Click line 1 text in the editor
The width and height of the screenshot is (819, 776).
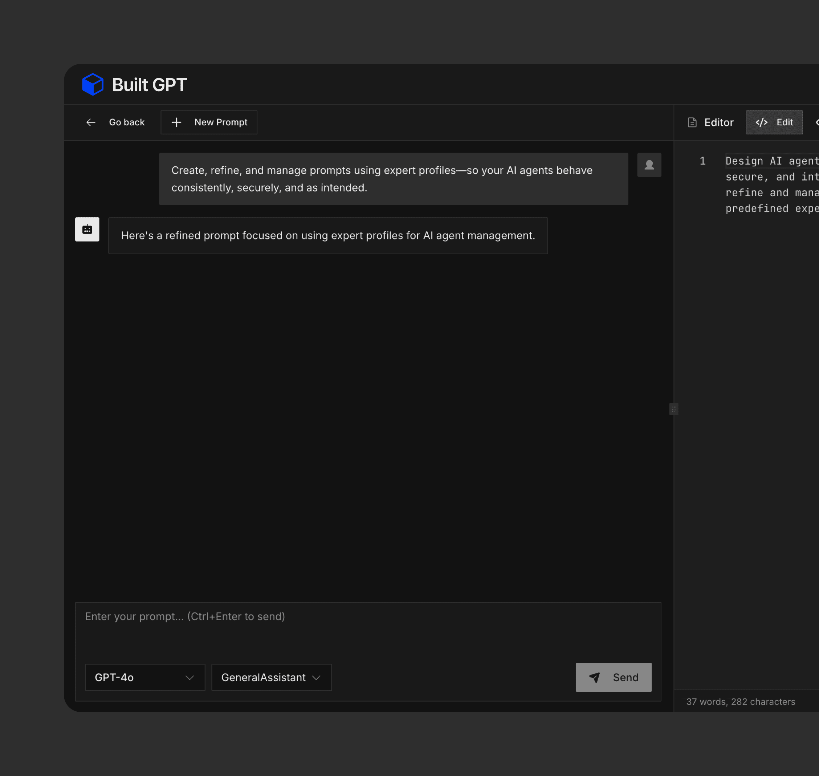click(771, 161)
